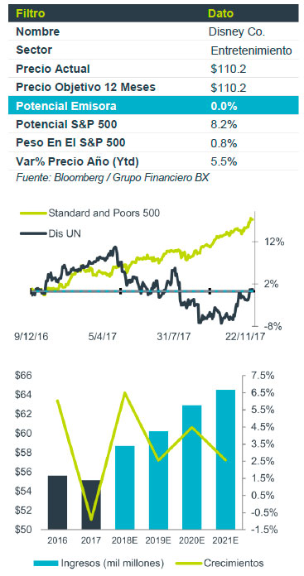Click the 2016 revenue bar
The image size is (304, 576).
click(57, 502)
